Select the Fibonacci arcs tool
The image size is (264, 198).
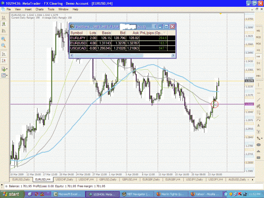(258, 120)
